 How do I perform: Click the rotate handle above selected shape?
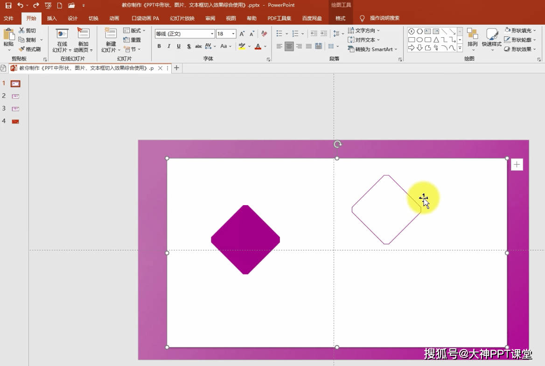coord(337,145)
